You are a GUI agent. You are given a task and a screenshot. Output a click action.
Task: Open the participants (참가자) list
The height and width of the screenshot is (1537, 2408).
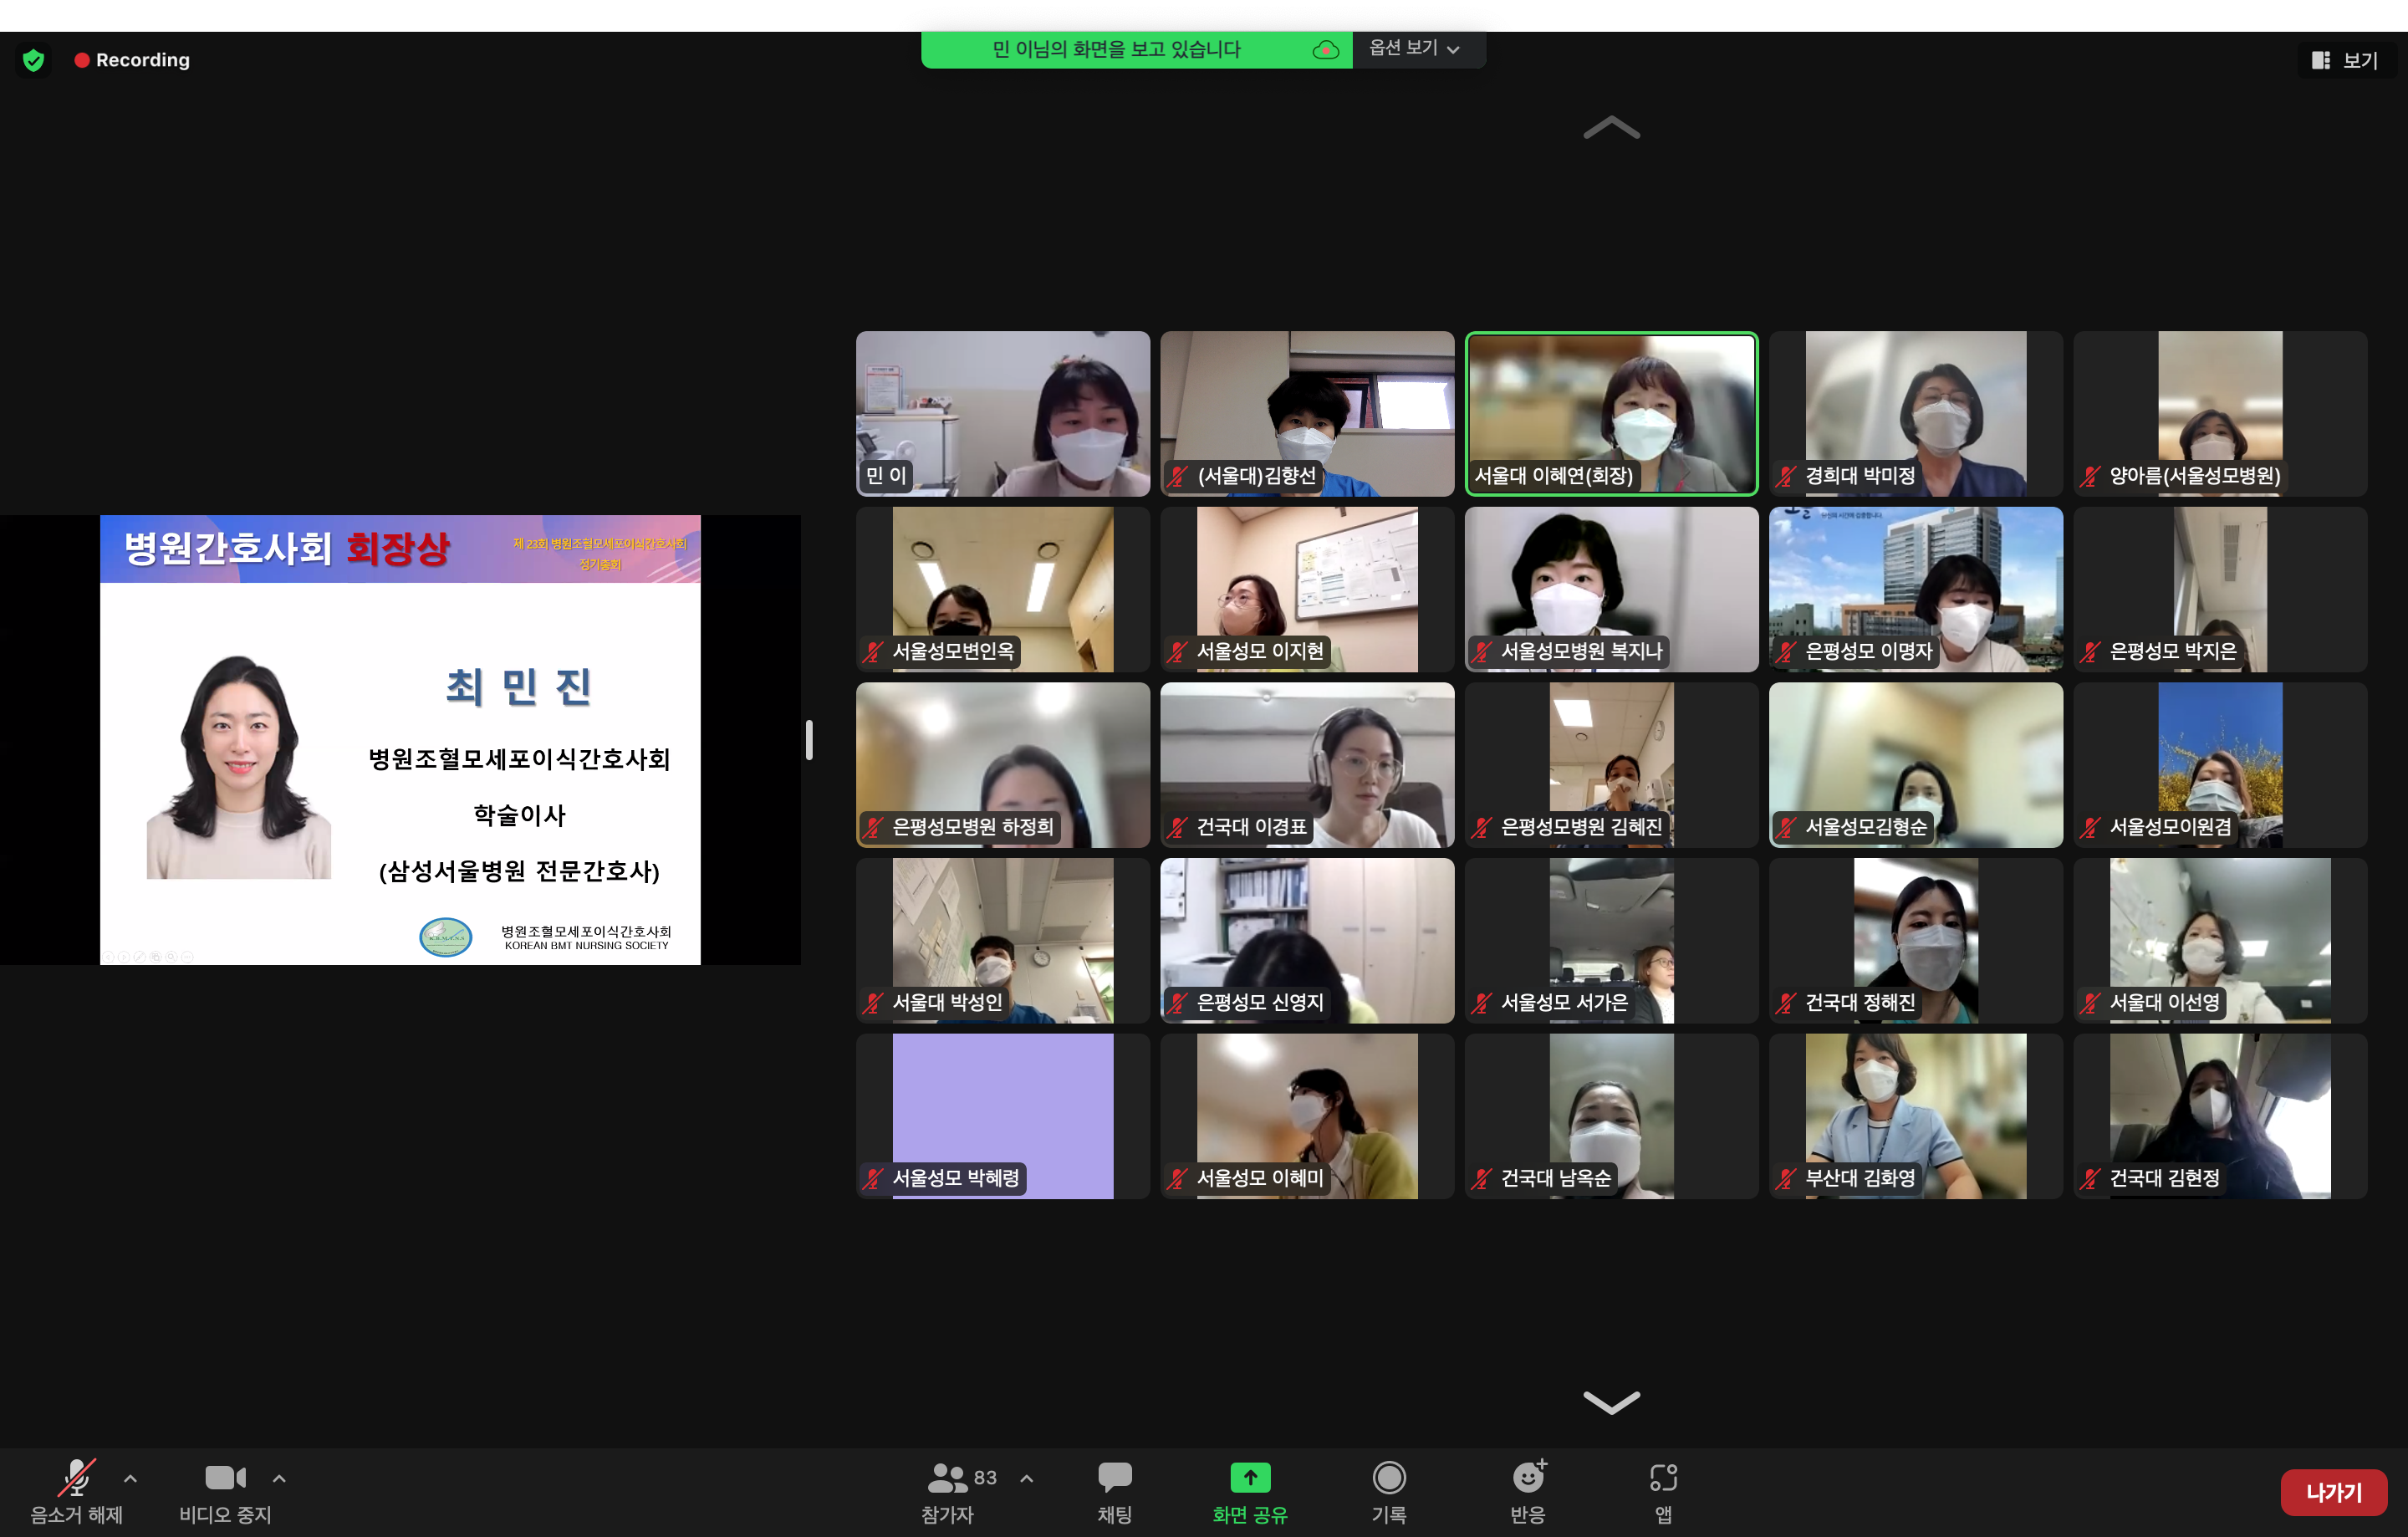pyautogui.click(x=947, y=1478)
